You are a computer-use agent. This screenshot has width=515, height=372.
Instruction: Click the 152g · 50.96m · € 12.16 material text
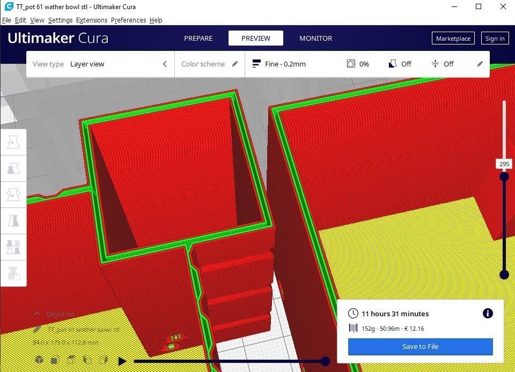tap(393, 329)
